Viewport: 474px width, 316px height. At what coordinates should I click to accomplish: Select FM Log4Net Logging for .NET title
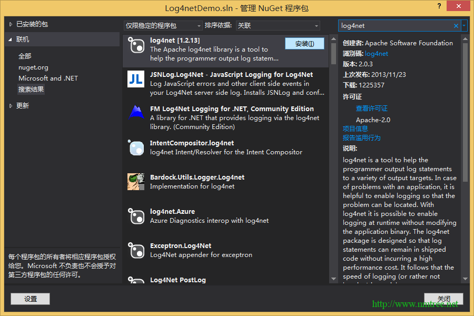coord(232,109)
